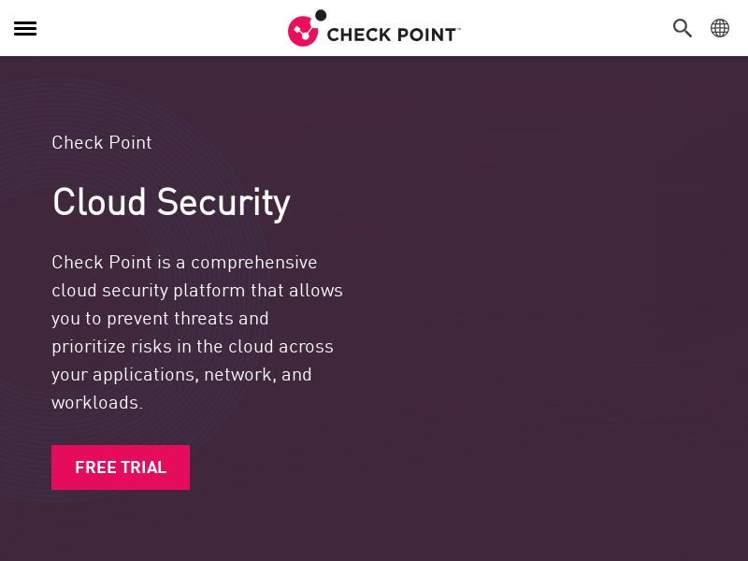This screenshot has height=561, width=748.
Task: Click the word 'workloads.' in description
Action: (x=97, y=402)
